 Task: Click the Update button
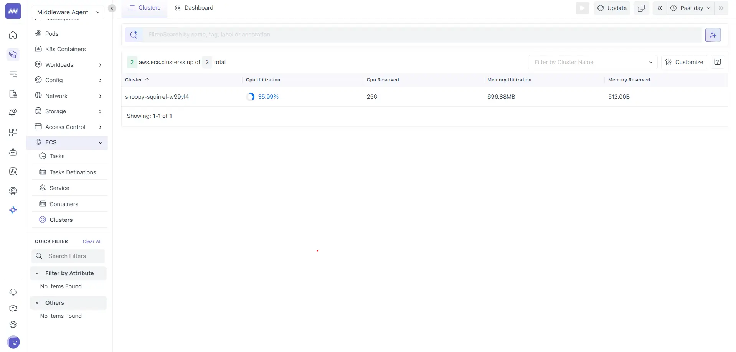pos(612,8)
